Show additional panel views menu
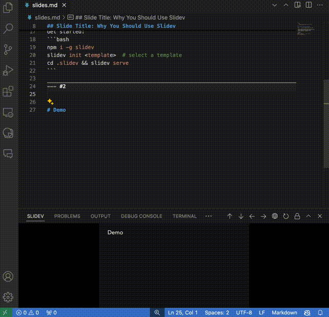Screen dimensions: 329x317 click(209, 216)
